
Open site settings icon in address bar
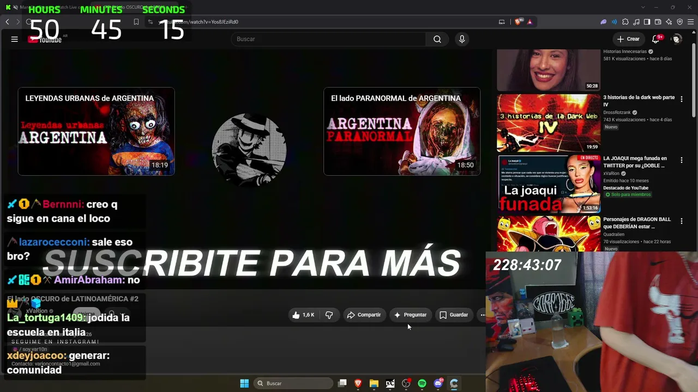pyautogui.click(x=150, y=22)
